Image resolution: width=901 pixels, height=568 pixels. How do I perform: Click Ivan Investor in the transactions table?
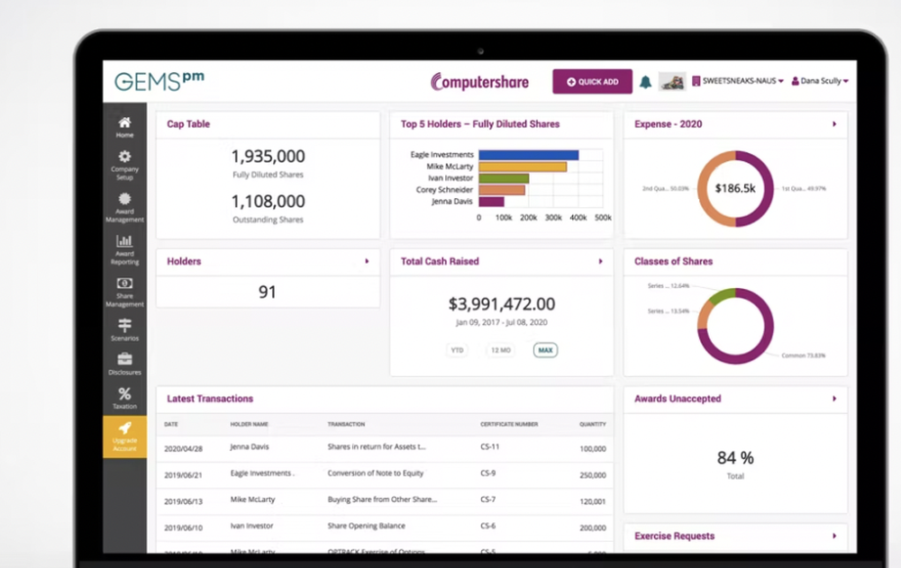[x=251, y=526]
